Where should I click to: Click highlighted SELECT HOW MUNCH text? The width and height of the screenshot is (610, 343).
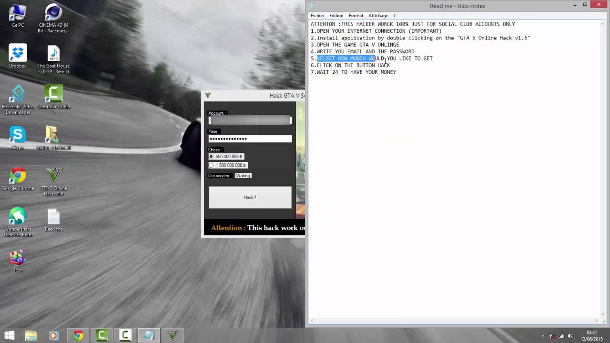click(x=346, y=58)
